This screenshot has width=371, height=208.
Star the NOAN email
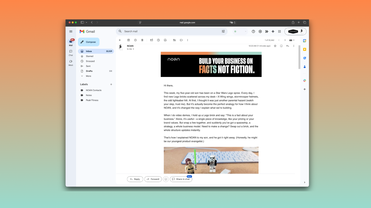coord(275,46)
